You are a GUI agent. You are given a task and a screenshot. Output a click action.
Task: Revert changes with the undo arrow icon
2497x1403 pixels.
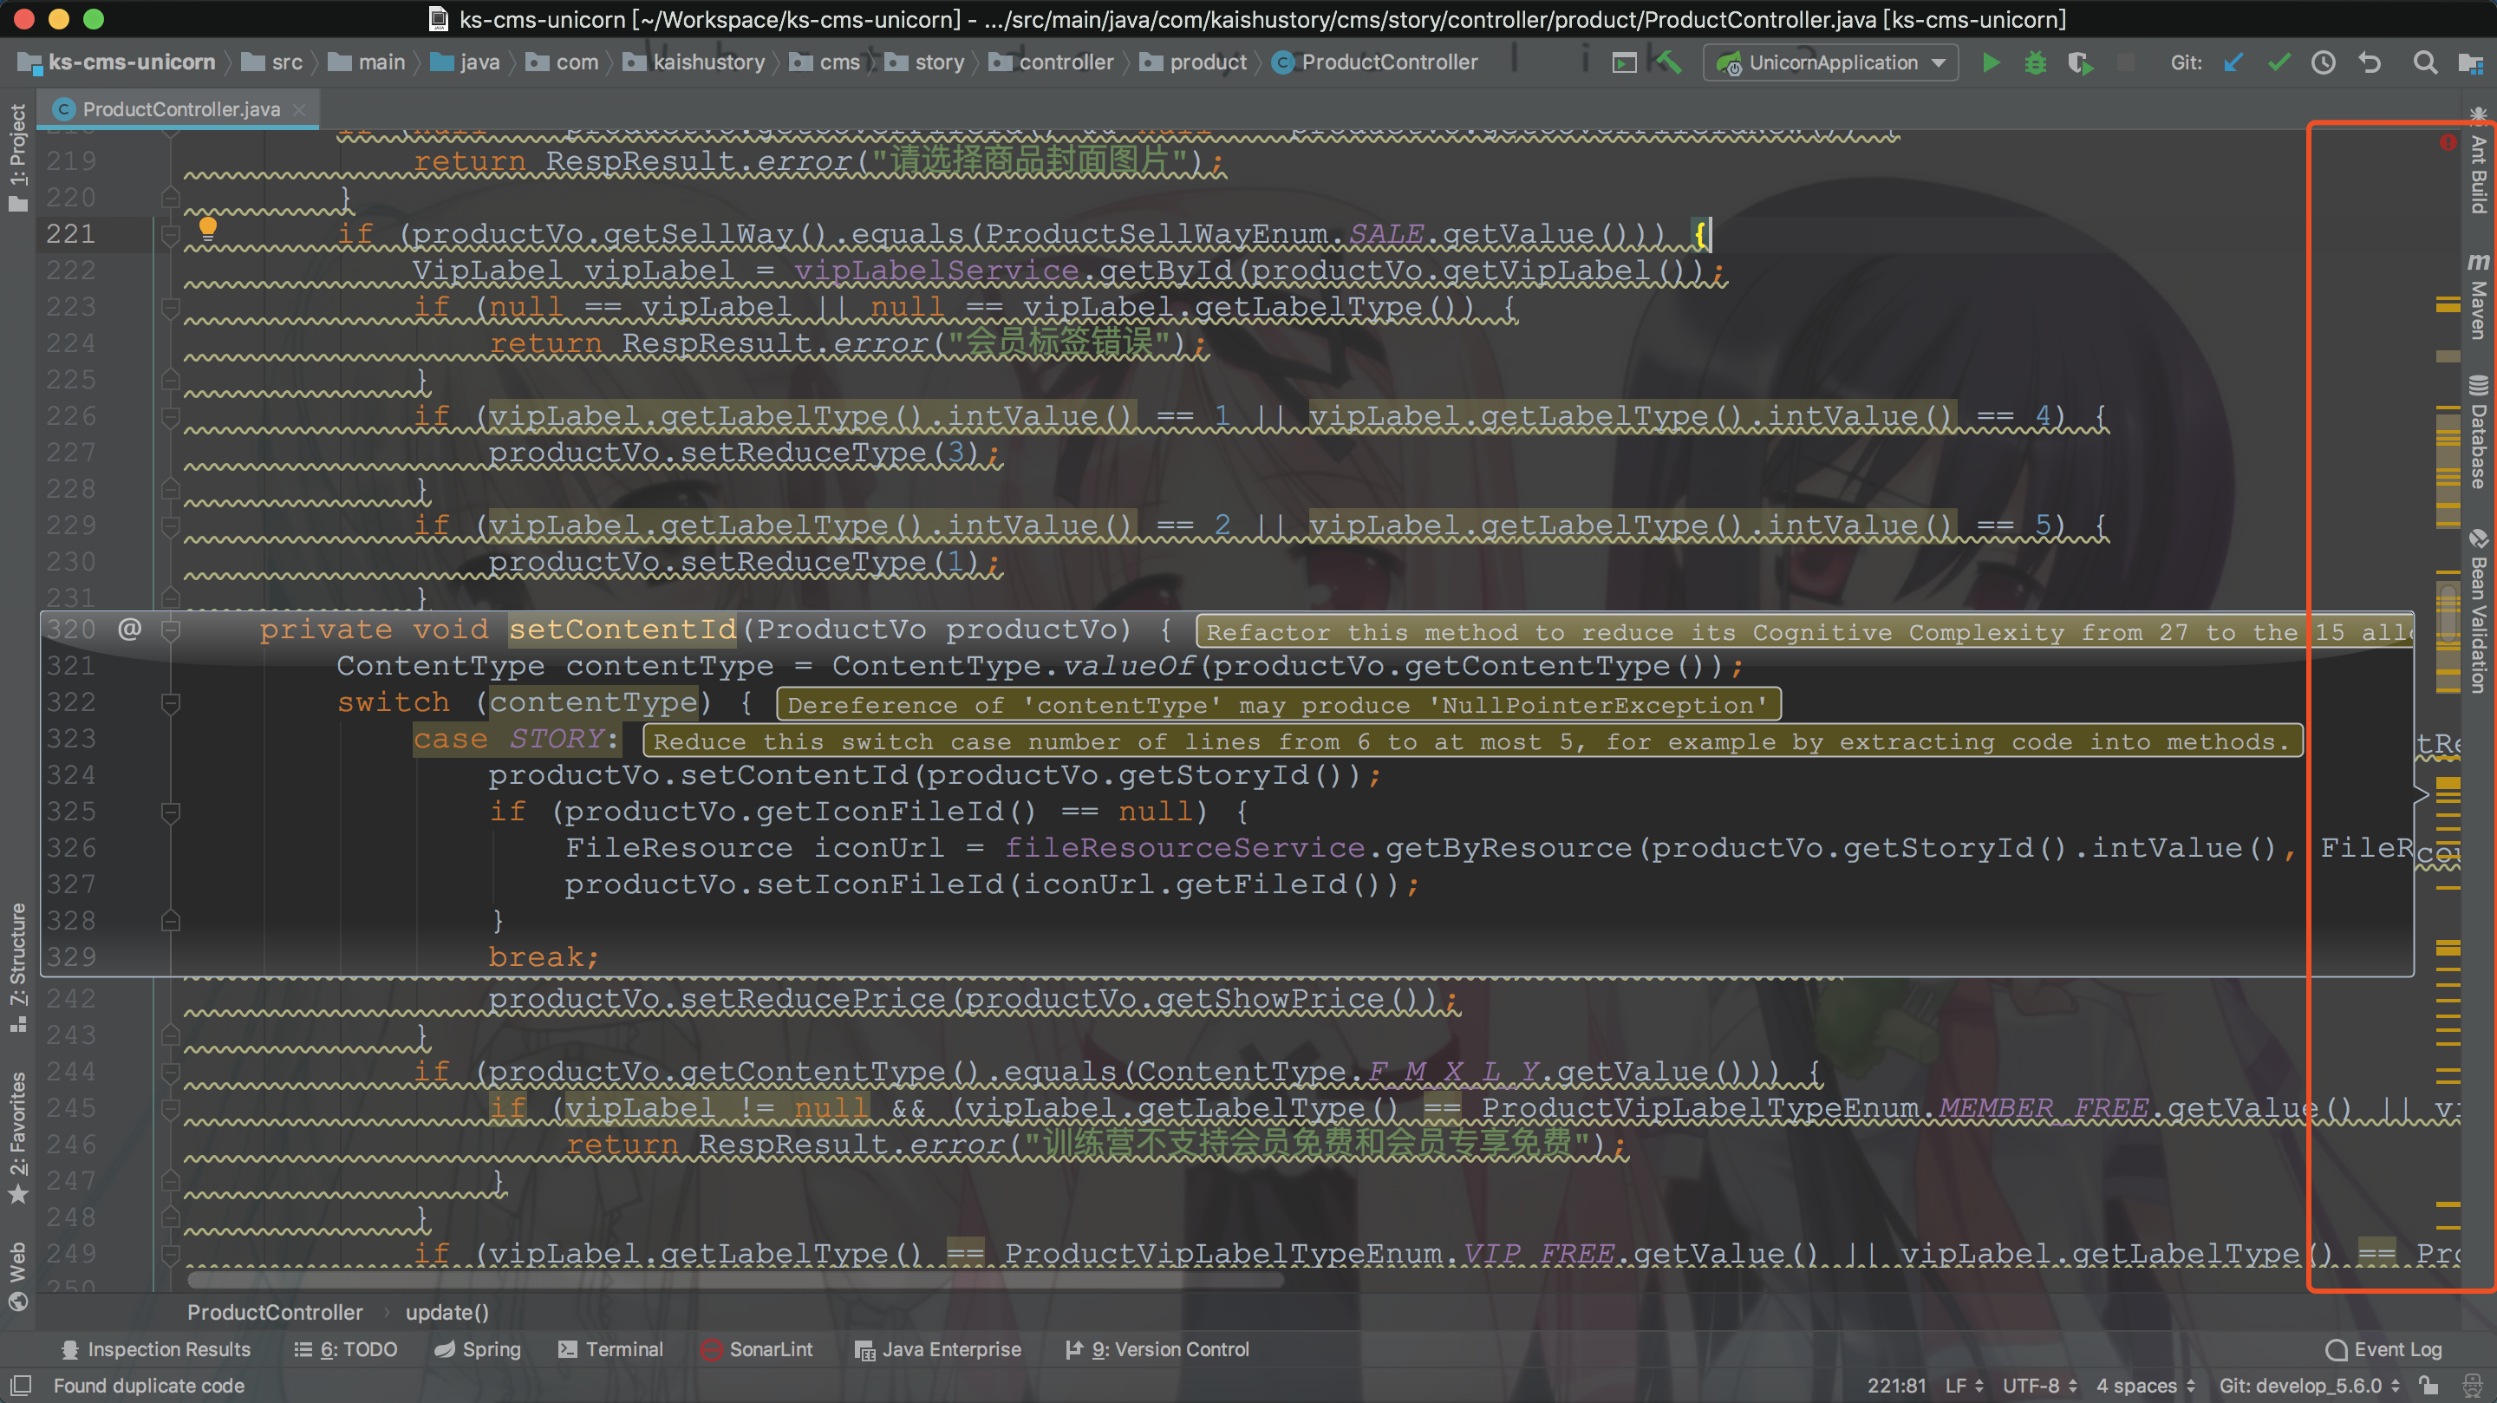click(x=2370, y=63)
